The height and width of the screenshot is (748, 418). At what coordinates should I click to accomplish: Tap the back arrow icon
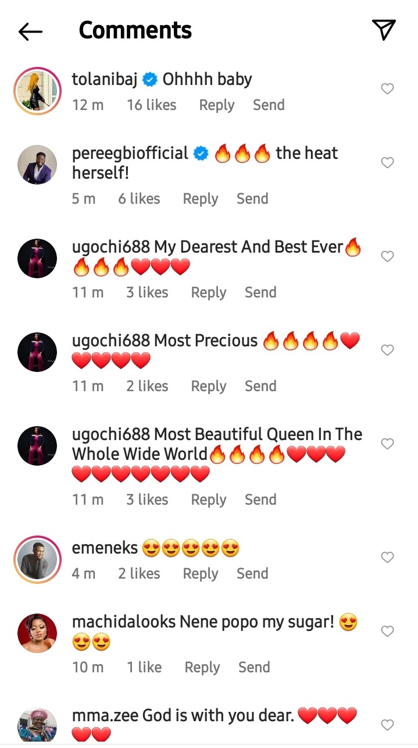point(31,31)
